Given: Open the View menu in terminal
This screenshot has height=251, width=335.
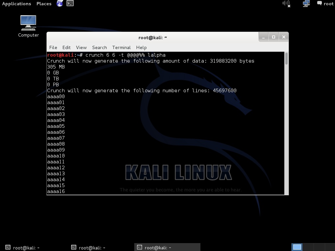Looking at the screenshot, I should (x=81, y=47).
